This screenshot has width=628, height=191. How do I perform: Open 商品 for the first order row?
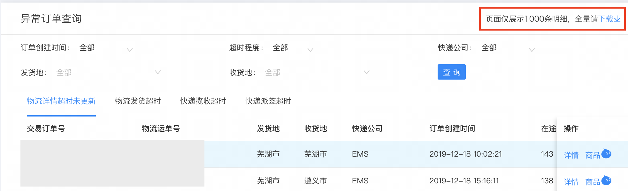pos(593,155)
